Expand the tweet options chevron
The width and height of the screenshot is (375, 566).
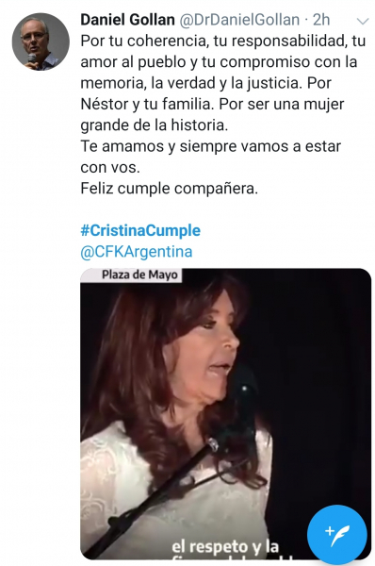coord(363,22)
